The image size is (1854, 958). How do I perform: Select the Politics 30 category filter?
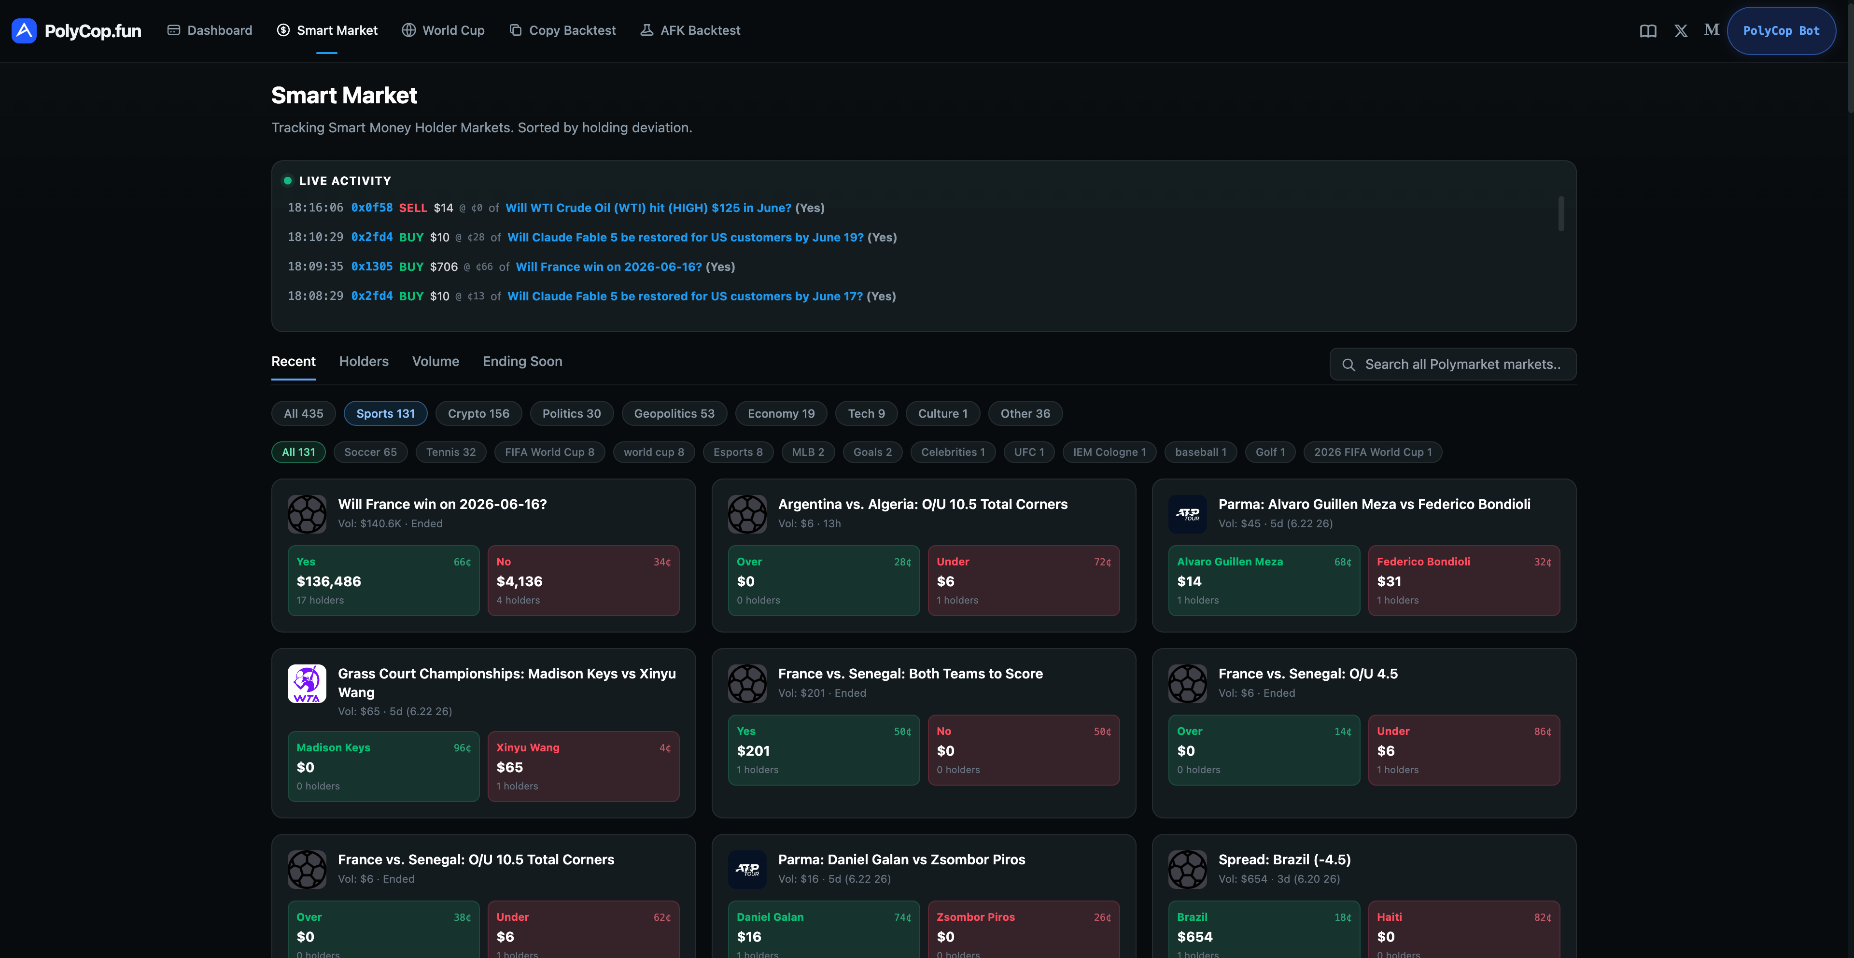(572, 413)
